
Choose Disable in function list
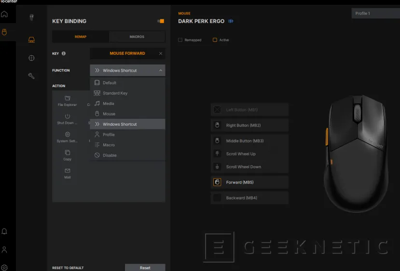[127, 155]
